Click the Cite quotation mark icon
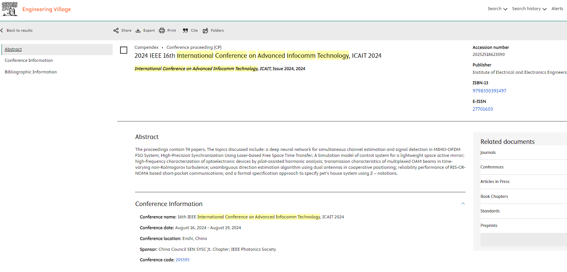Screen dimensions: 567x272 click(x=185, y=31)
